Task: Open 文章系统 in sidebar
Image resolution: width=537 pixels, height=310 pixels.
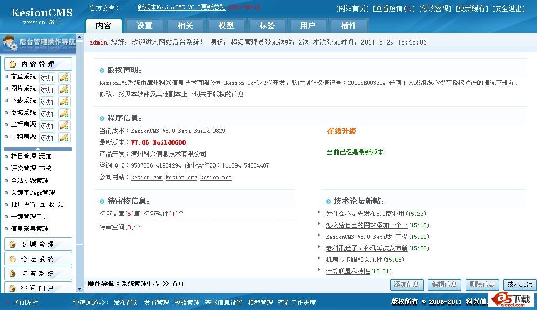Action: 23,76
